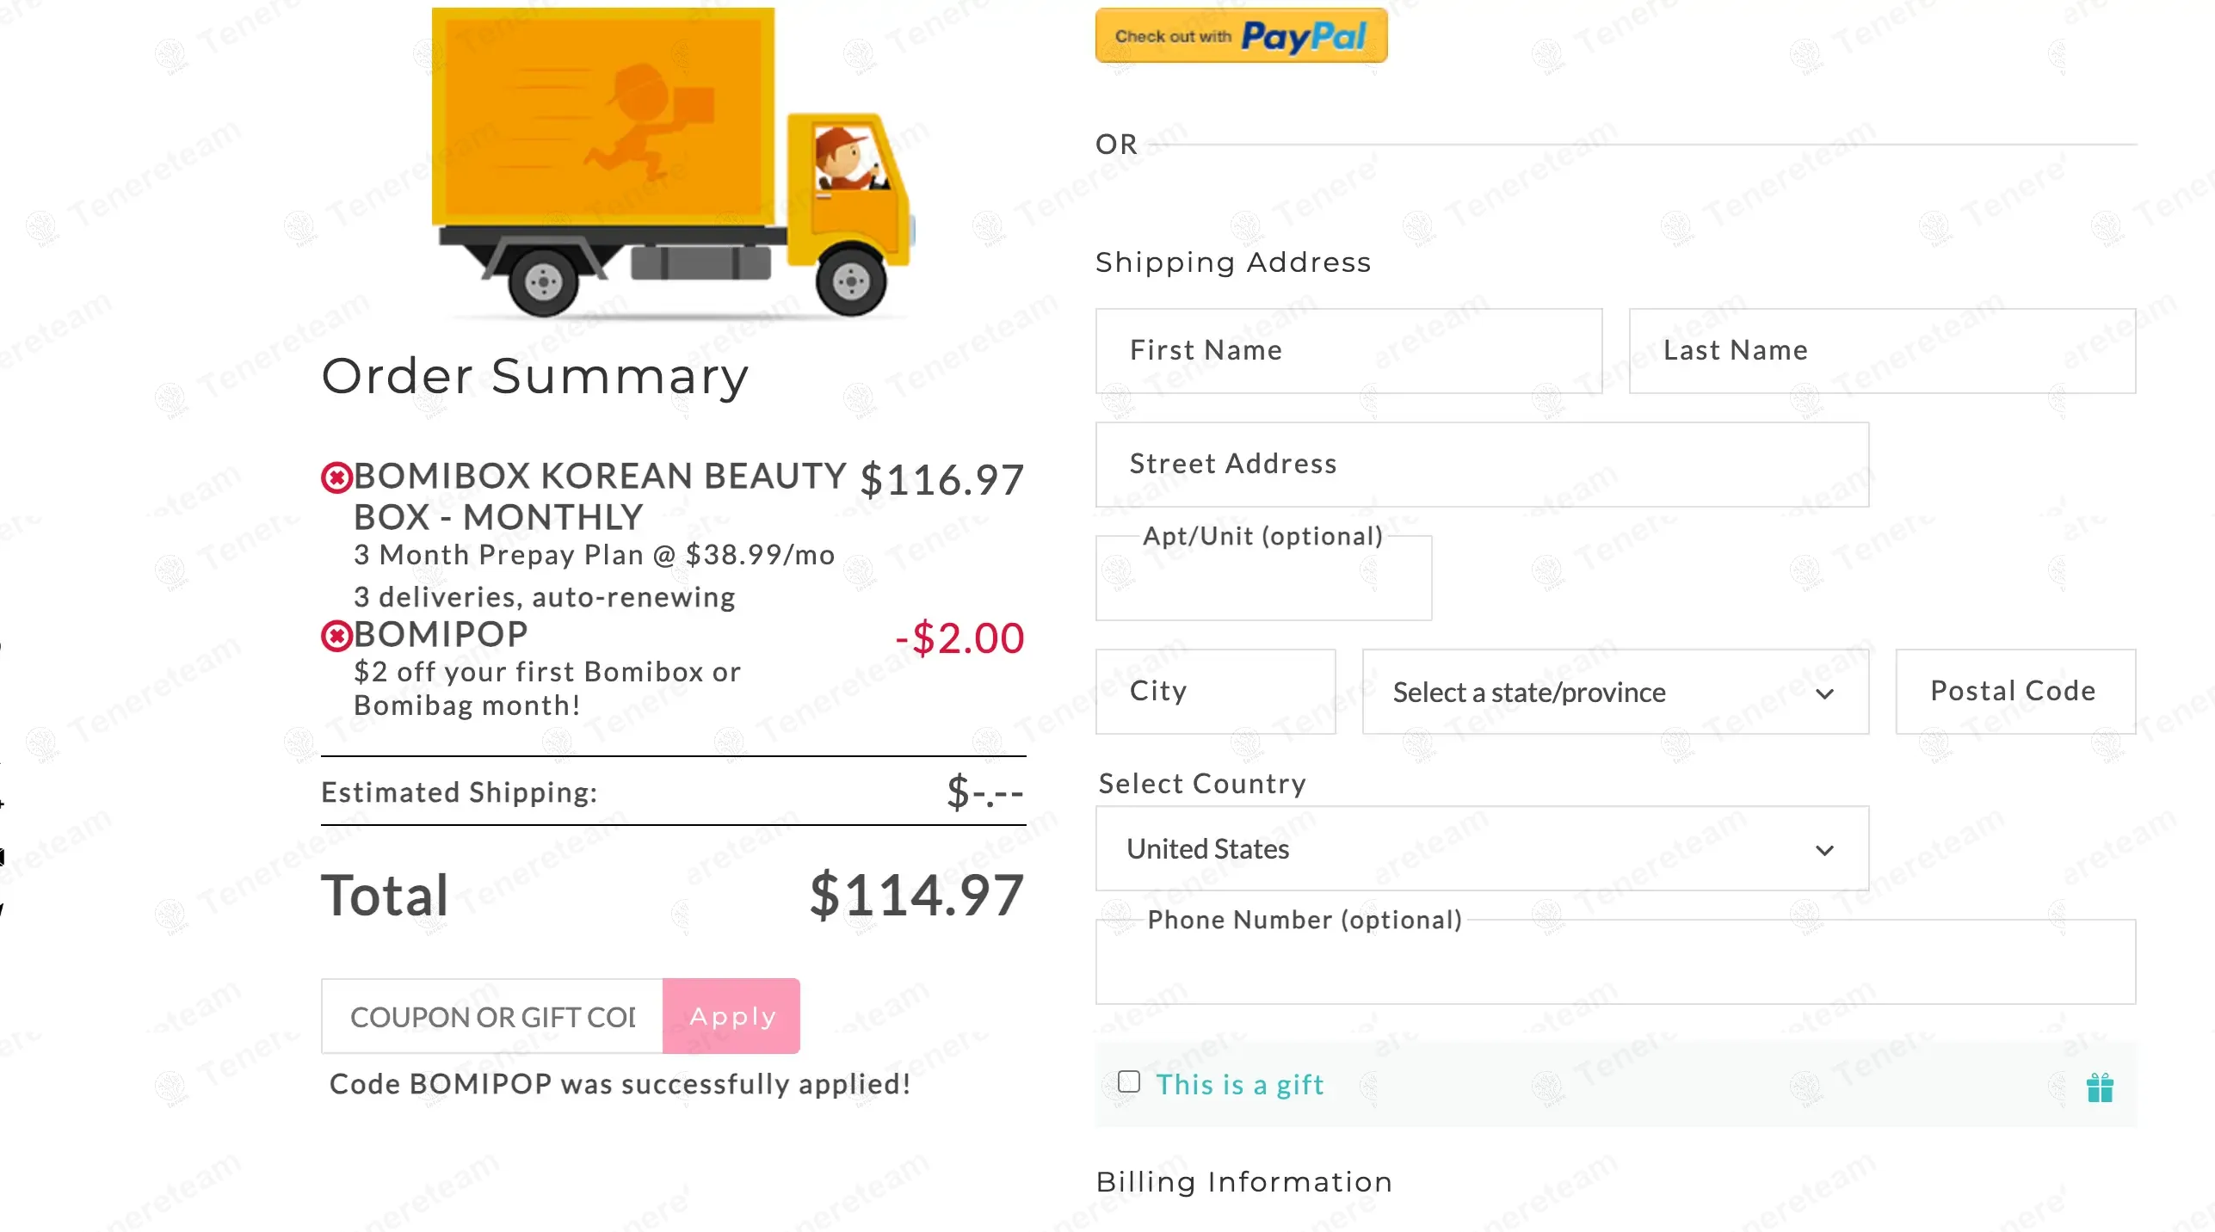The height and width of the screenshot is (1232, 2215).
Task: Focus the First Name field
Action: pos(1348,351)
